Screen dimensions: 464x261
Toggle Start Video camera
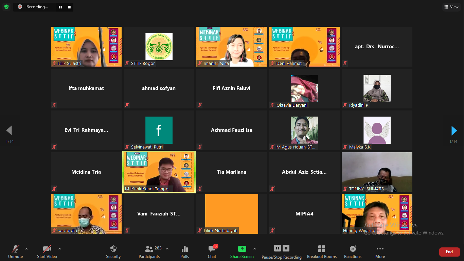pyautogui.click(x=47, y=252)
